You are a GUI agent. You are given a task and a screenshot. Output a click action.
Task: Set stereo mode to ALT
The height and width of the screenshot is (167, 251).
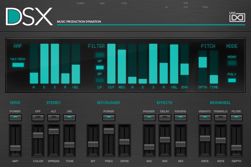[x=54, y=118]
